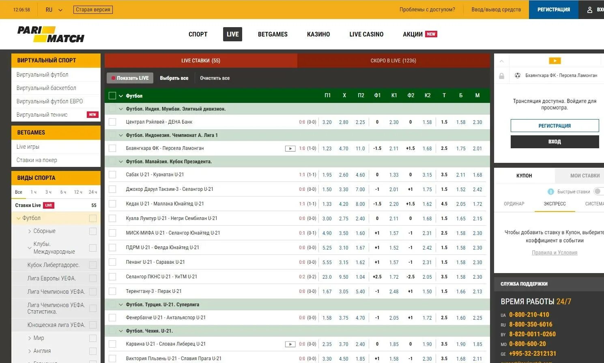Click Показать LIVE button

click(130, 78)
